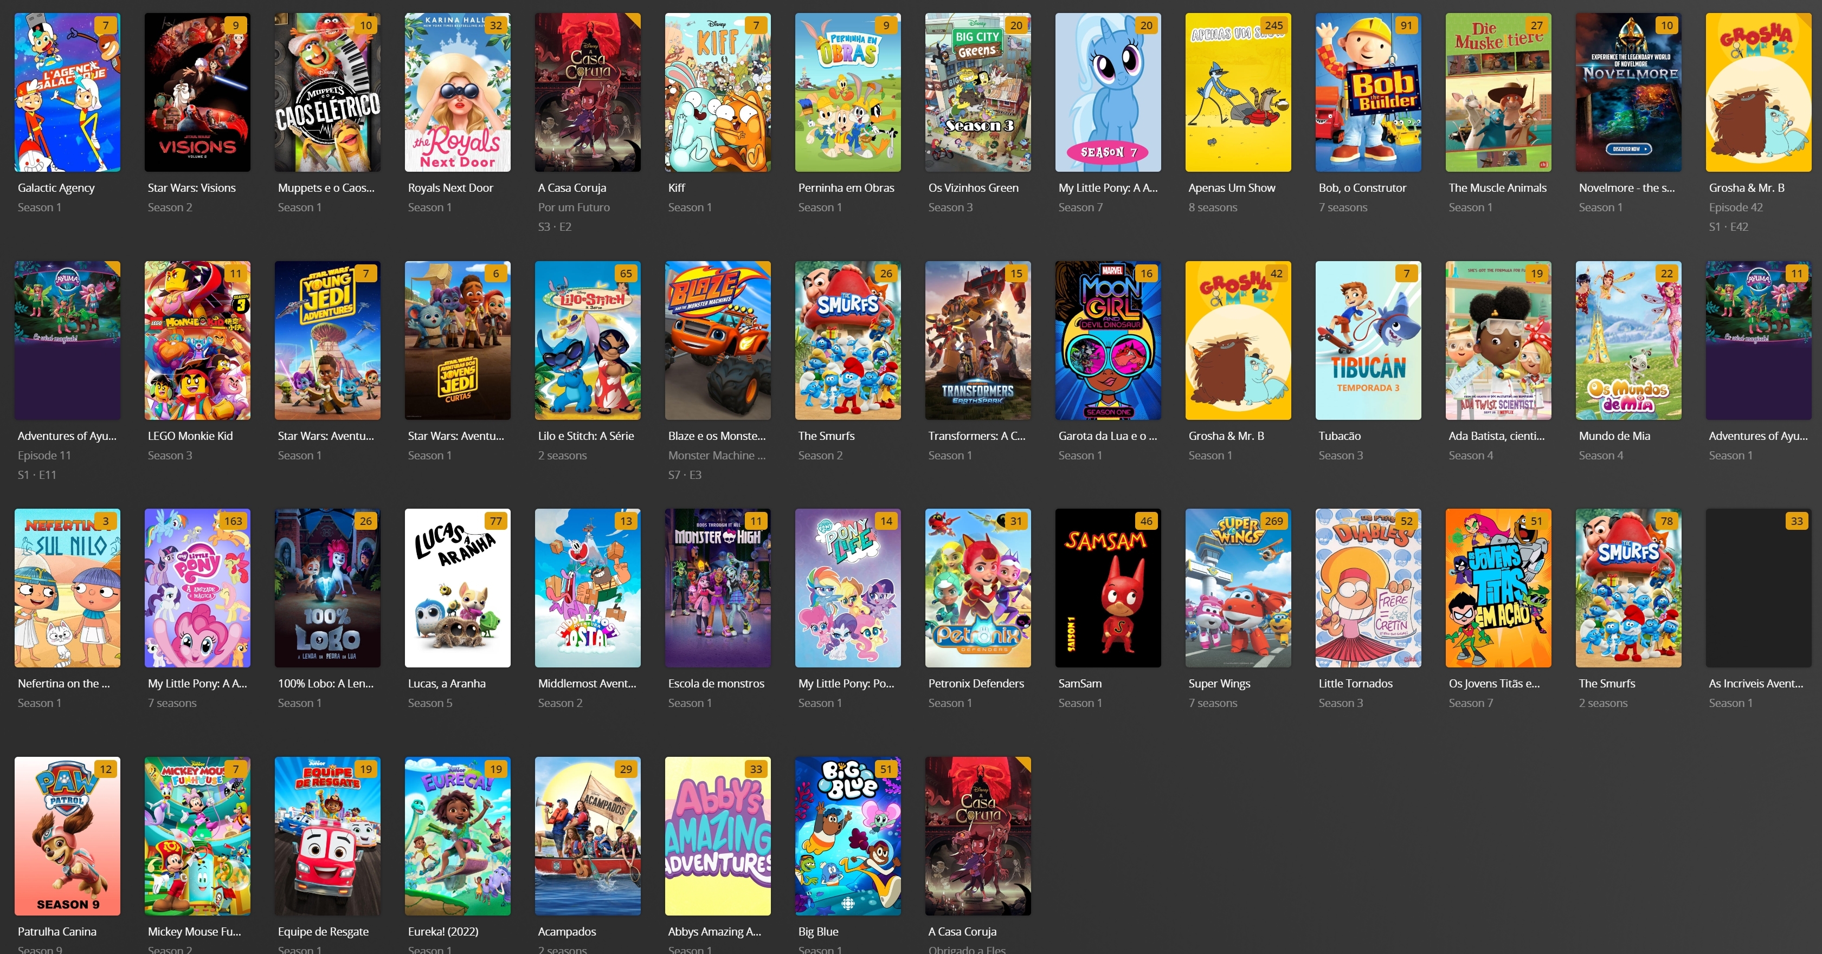Image resolution: width=1822 pixels, height=954 pixels.
Task: Open The Royals Next Door poster
Action: (458, 92)
